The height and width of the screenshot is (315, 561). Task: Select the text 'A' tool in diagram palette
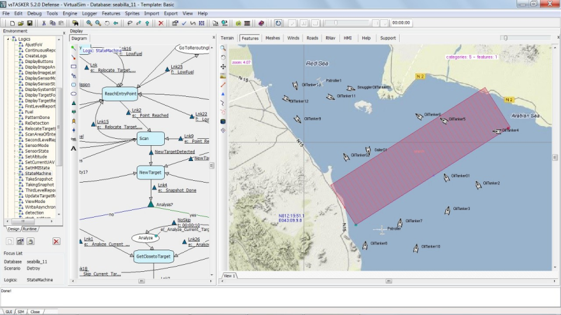pos(74,148)
